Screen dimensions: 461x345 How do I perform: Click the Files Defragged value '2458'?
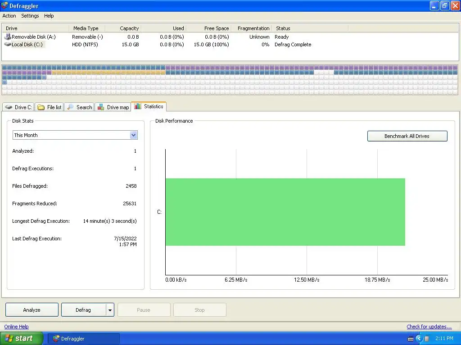pyautogui.click(x=131, y=186)
